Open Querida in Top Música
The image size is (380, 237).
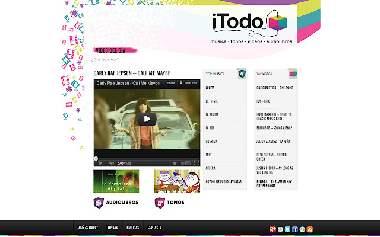point(211,142)
